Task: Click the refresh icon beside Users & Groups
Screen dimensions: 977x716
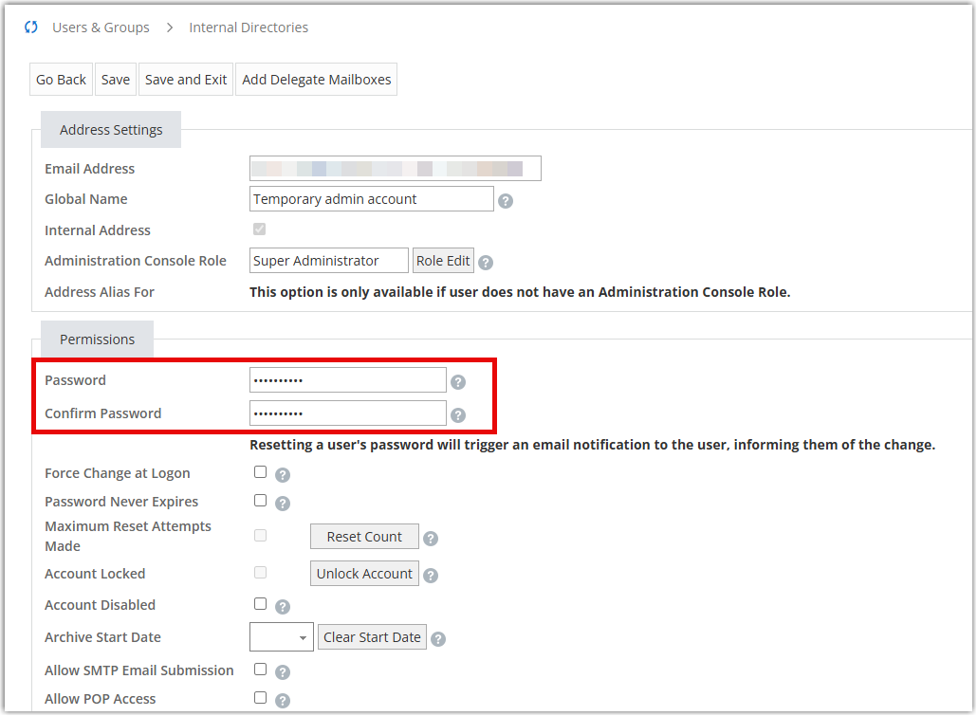Action: coord(31,28)
